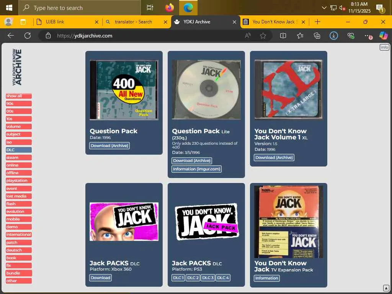Open Information (imgur.com) link
The width and height of the screenshot is (392, 294).
(196, 169)
